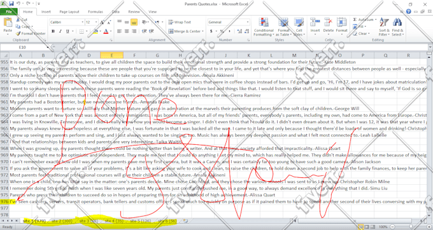Screen dimensions: 433x230
Task: Open Find & Select menu
Action: click(x=397, y=27)
